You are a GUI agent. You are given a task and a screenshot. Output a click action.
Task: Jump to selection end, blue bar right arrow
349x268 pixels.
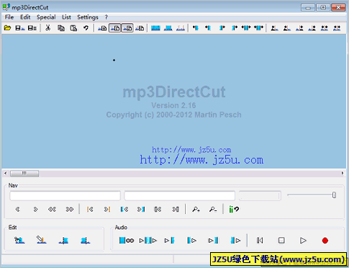point(141,210)
